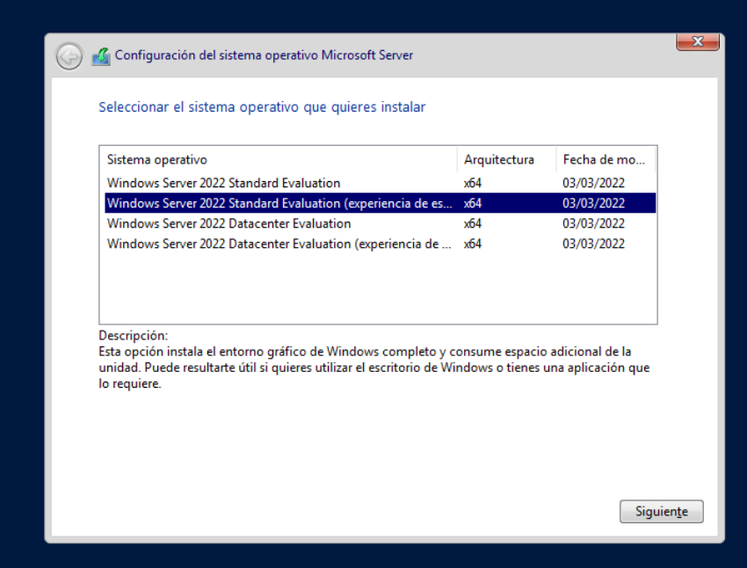Screen dimensions: 747x568
Task: Click the back arrow button
Action: pos(69,56)
